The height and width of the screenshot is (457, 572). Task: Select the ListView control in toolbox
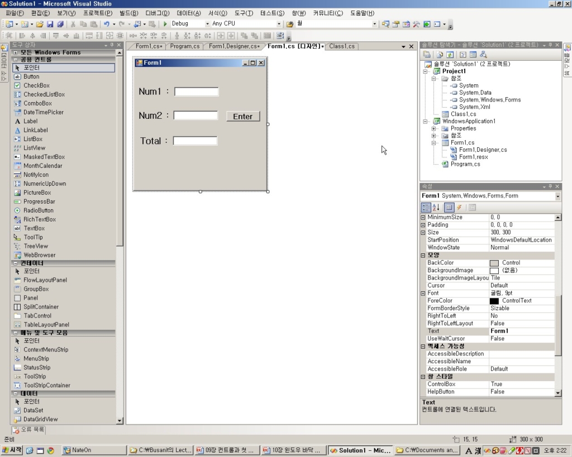coord(34,148)
